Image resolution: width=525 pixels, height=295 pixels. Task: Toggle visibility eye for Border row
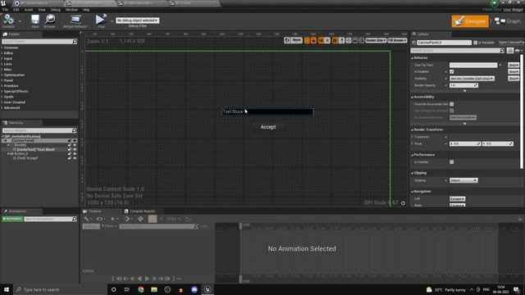click(x=75, y=145)
